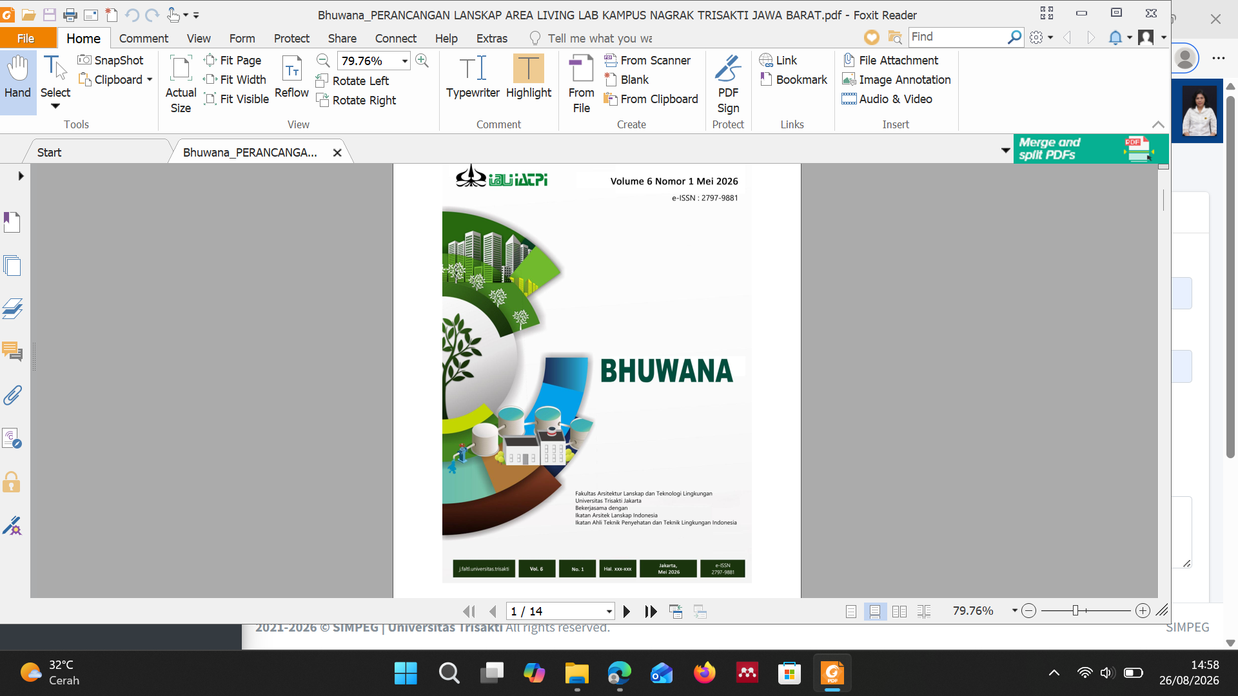This screenshot has width=1238, height=696.
Task: Insert a Link
Action: point(778,60)
